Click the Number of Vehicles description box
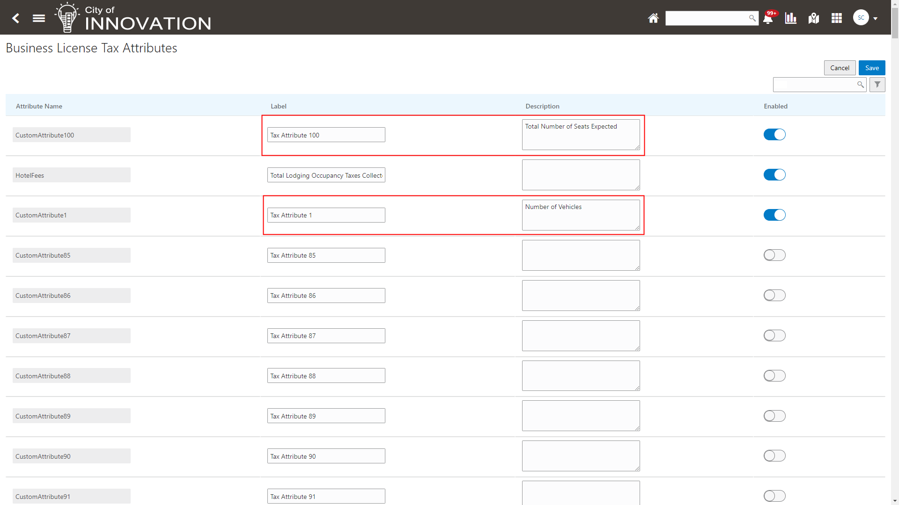This screenshot has height=505, width=899. tap(581, 215)
